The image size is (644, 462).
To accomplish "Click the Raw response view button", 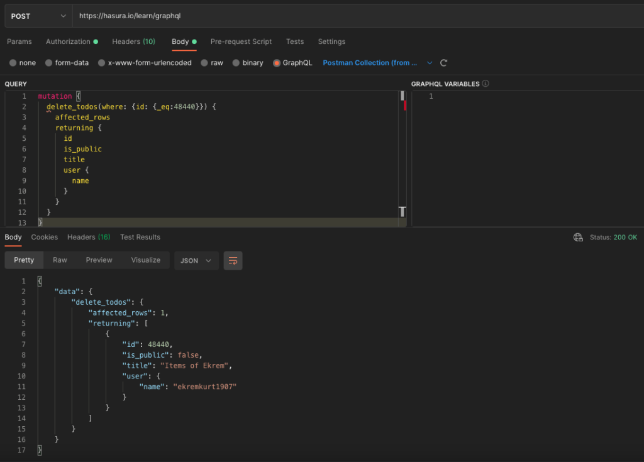I will click(60, 260).
